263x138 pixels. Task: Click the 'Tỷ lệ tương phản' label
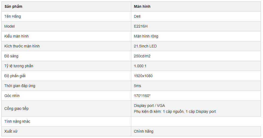[x=19, y=66]
